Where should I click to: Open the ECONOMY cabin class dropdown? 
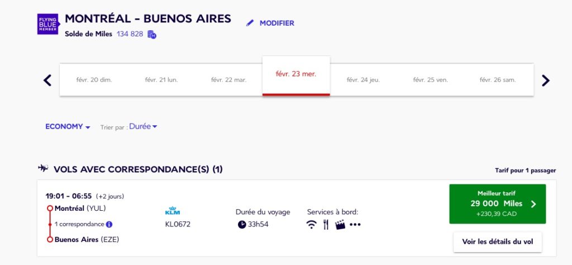(68, 127)
